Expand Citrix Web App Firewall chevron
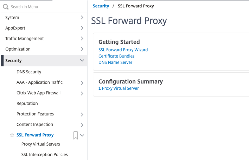The image size is (249, 160). click(x=82, y=93)
